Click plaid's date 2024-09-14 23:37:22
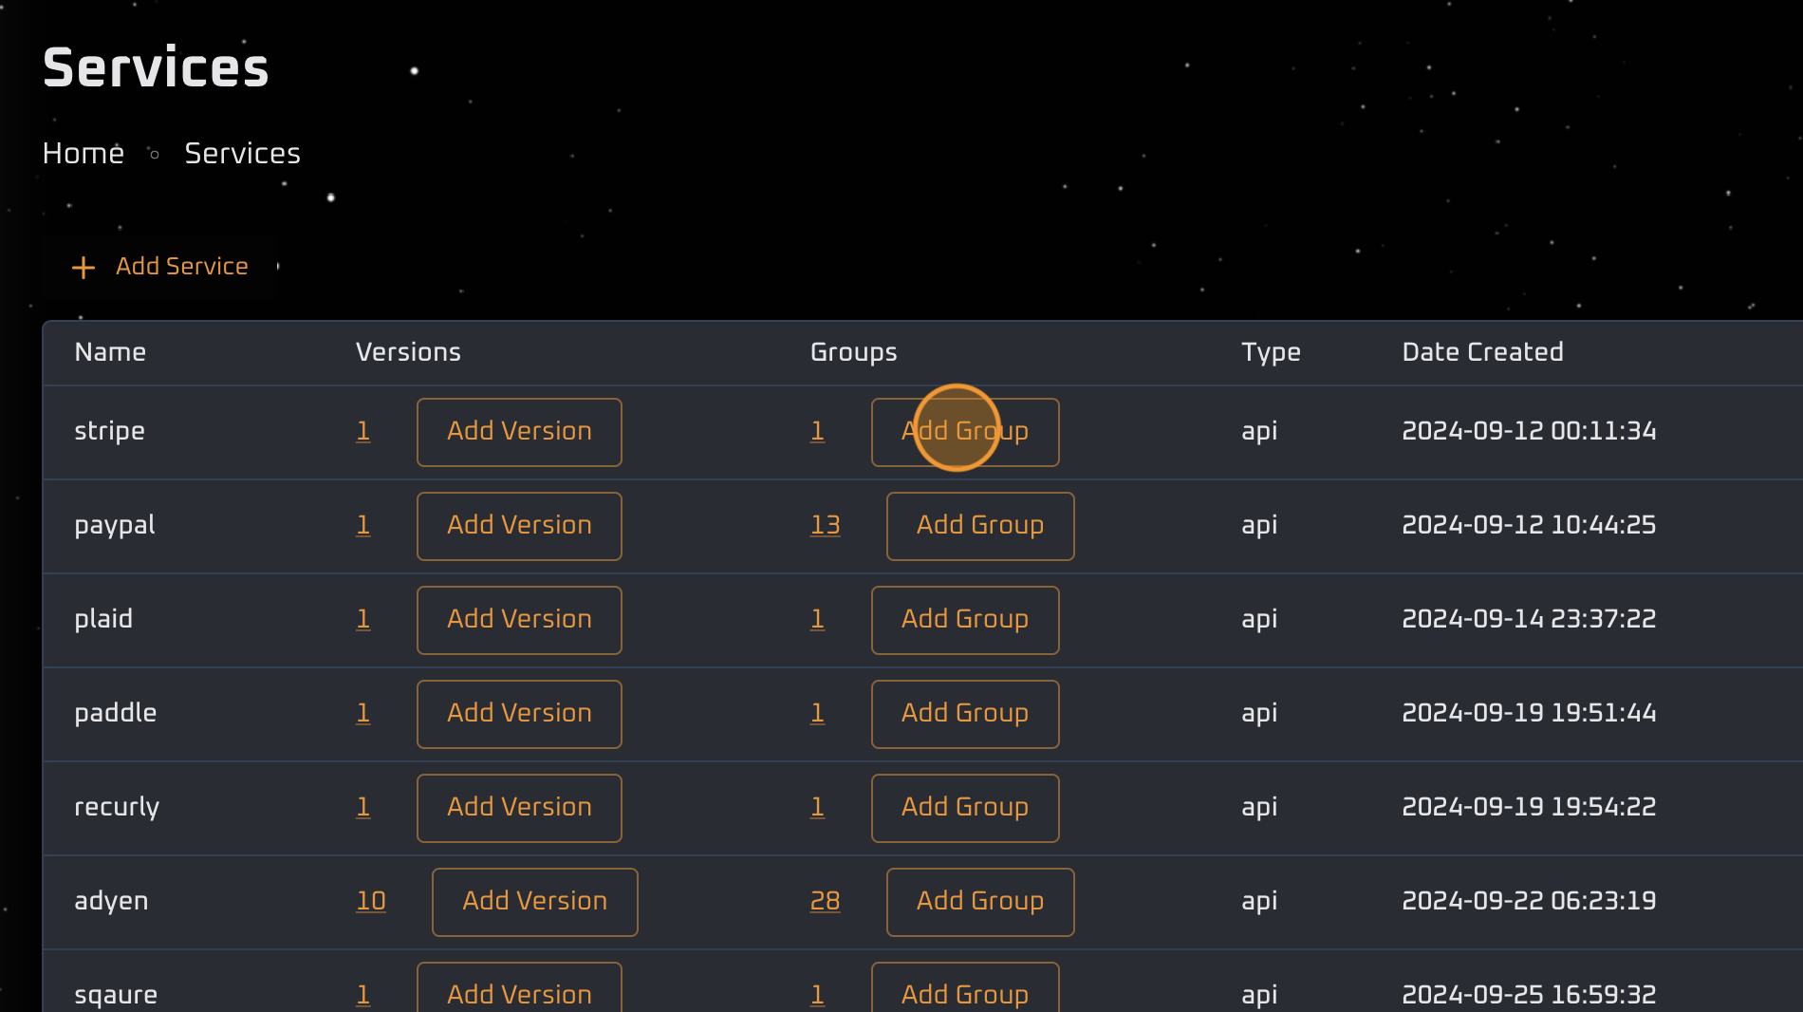 point(1529,619)
